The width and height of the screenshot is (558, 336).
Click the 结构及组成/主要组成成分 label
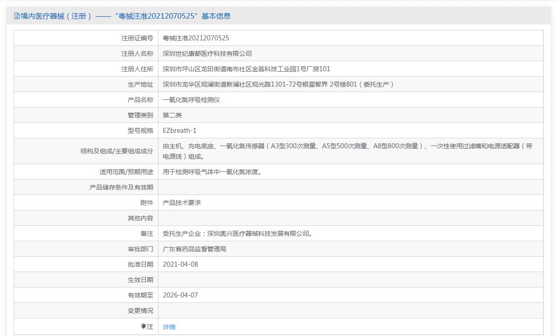117,151
